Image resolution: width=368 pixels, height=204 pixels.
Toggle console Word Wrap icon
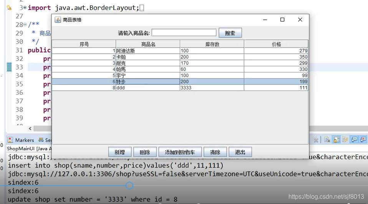pyautogui.click(x=345, y=140)
